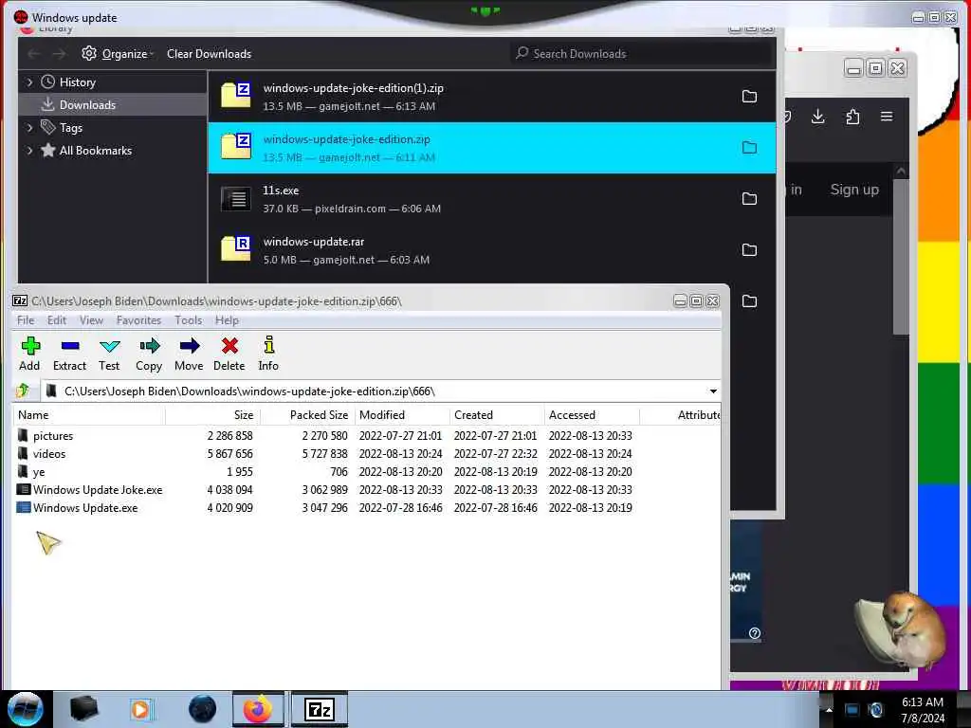Open the media player taskbar icon

point(140,709)
